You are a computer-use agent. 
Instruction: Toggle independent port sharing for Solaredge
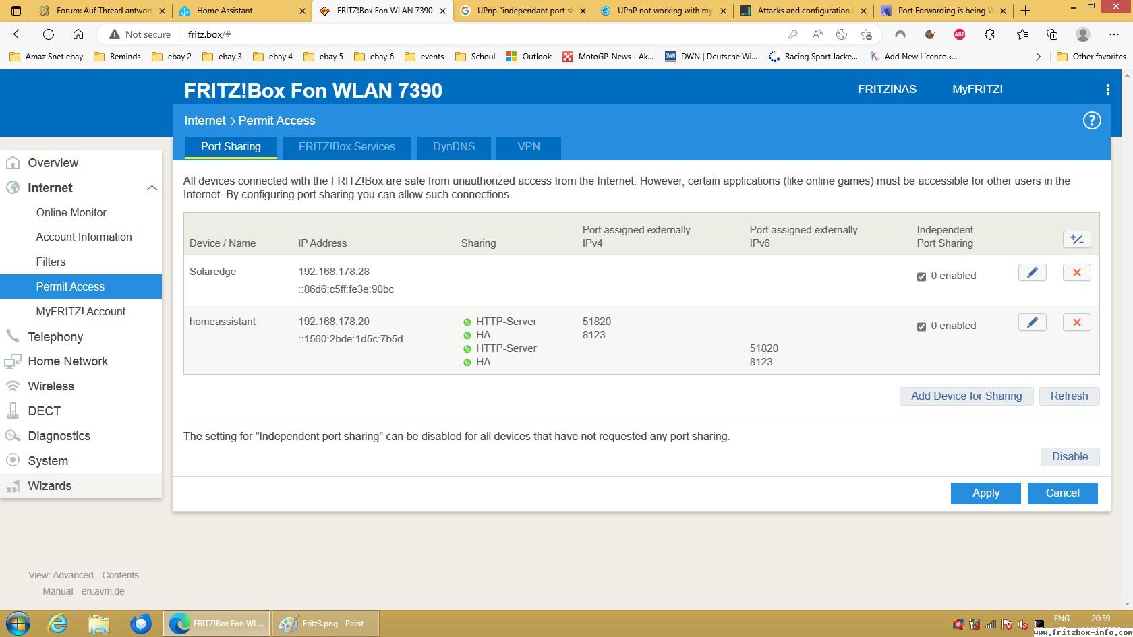(x=921, y=276)
